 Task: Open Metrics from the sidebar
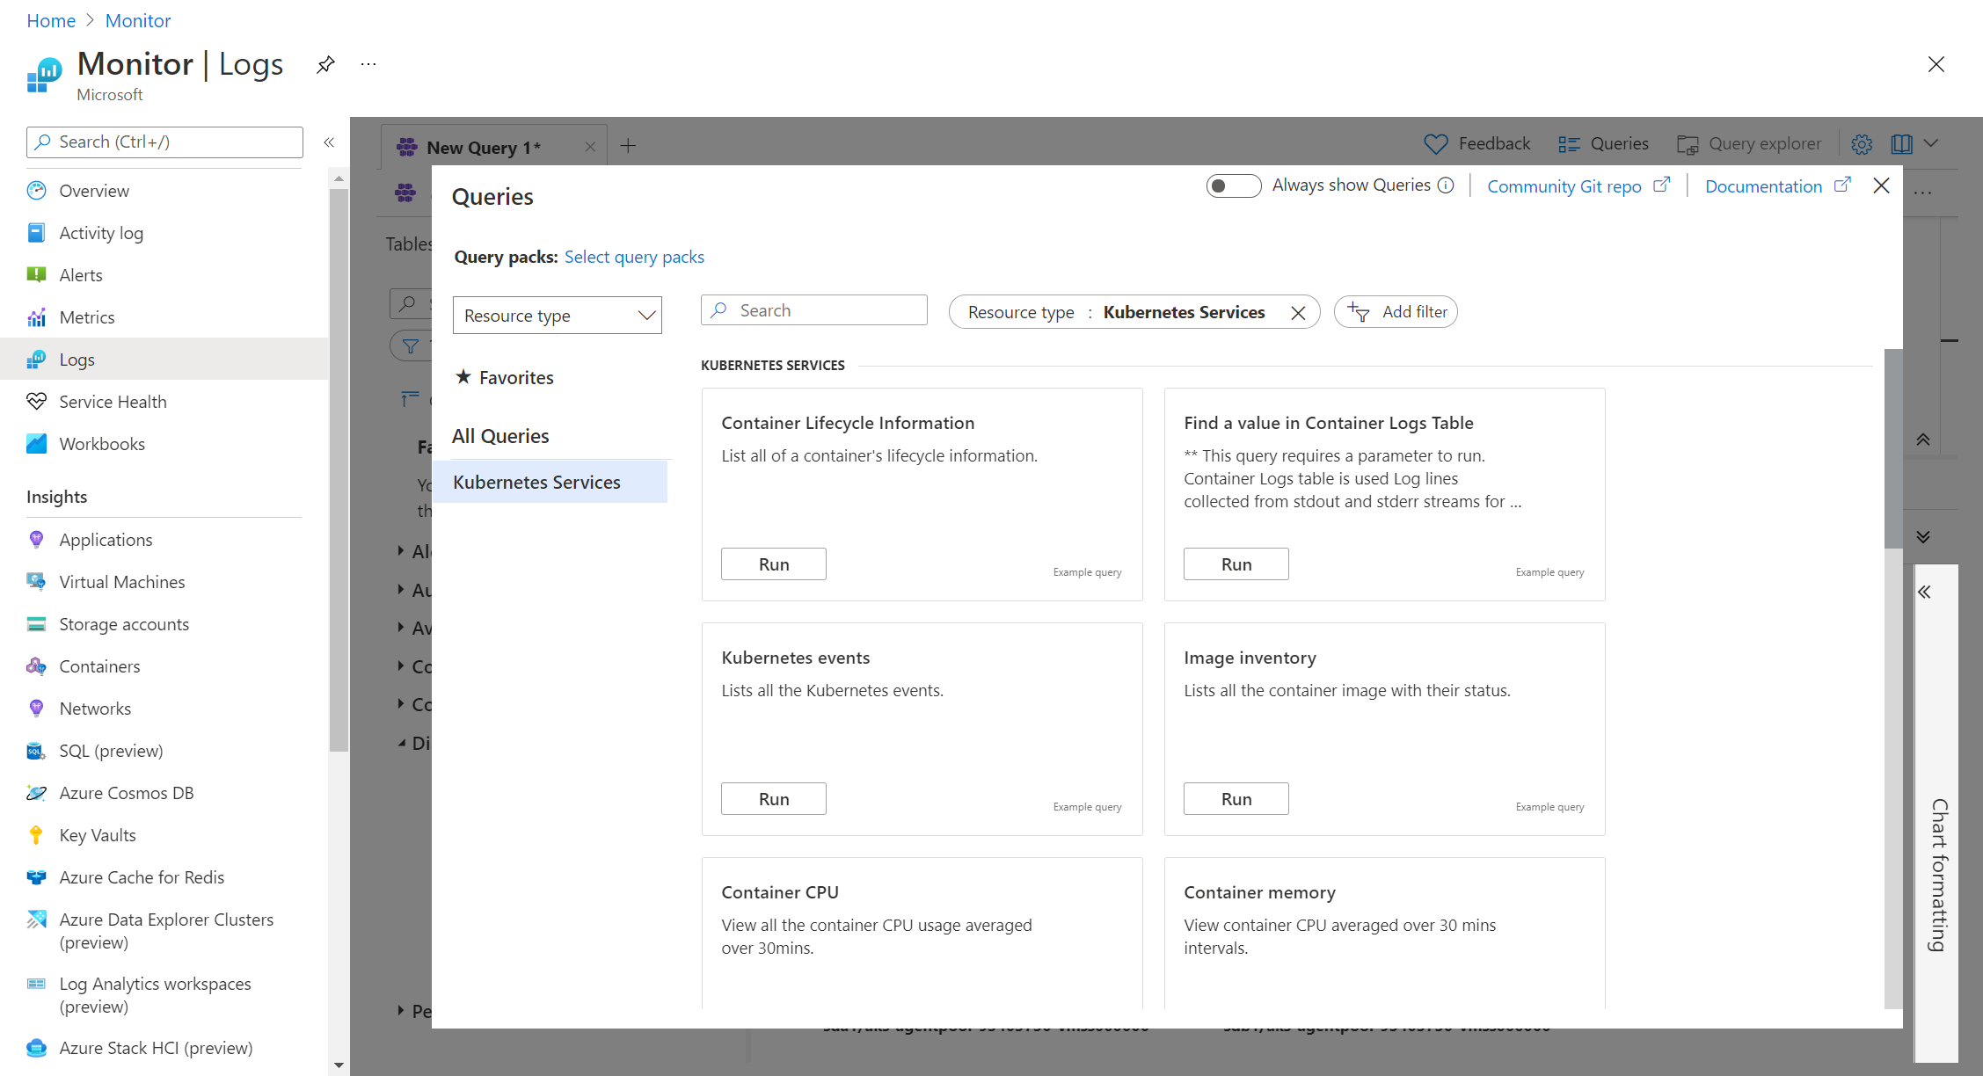(x=87, y=316)
